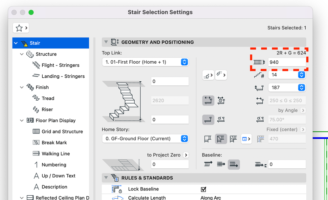The image size is (328, 200).
Task: Select the middle baseline position icon
Action: click(221, 164)
